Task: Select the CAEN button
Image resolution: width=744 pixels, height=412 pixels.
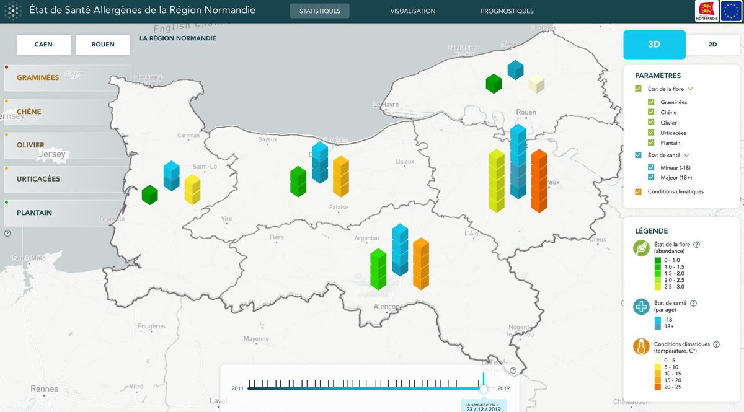Action: pos(43,45)
